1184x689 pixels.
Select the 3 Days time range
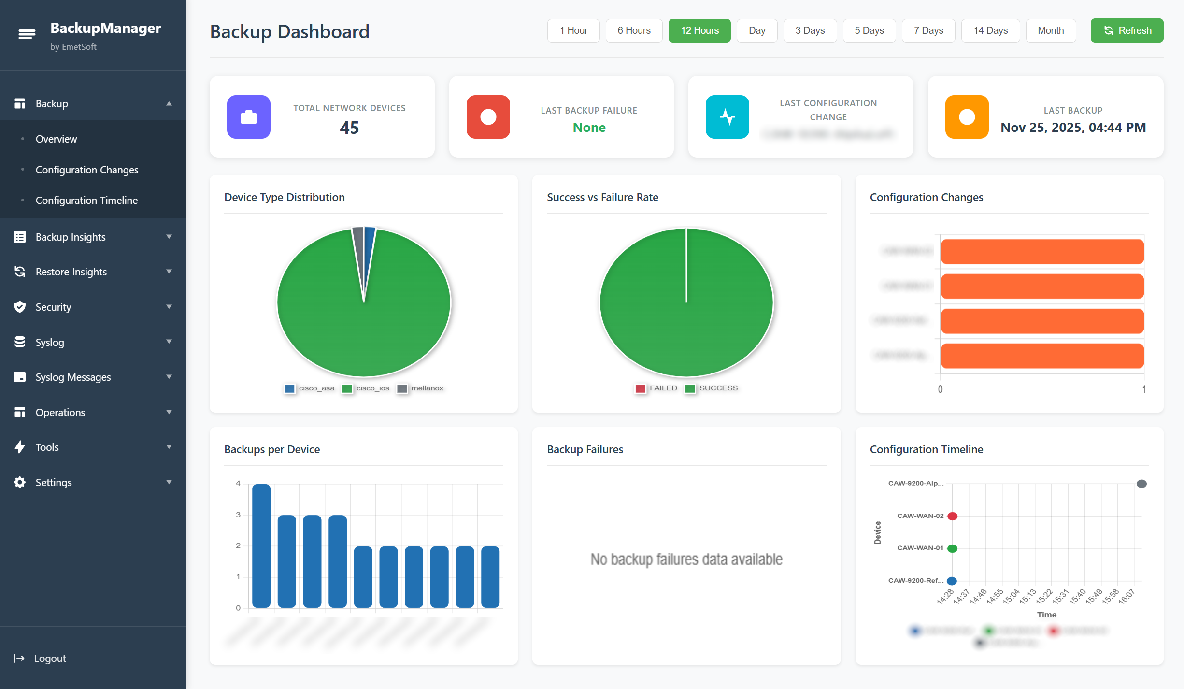(x=810, y=30)
